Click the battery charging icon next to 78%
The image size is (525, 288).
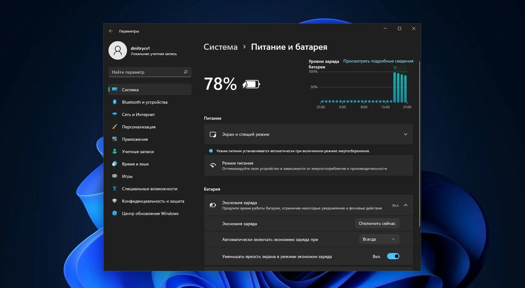pyautogui.click(x=251, y=84)
